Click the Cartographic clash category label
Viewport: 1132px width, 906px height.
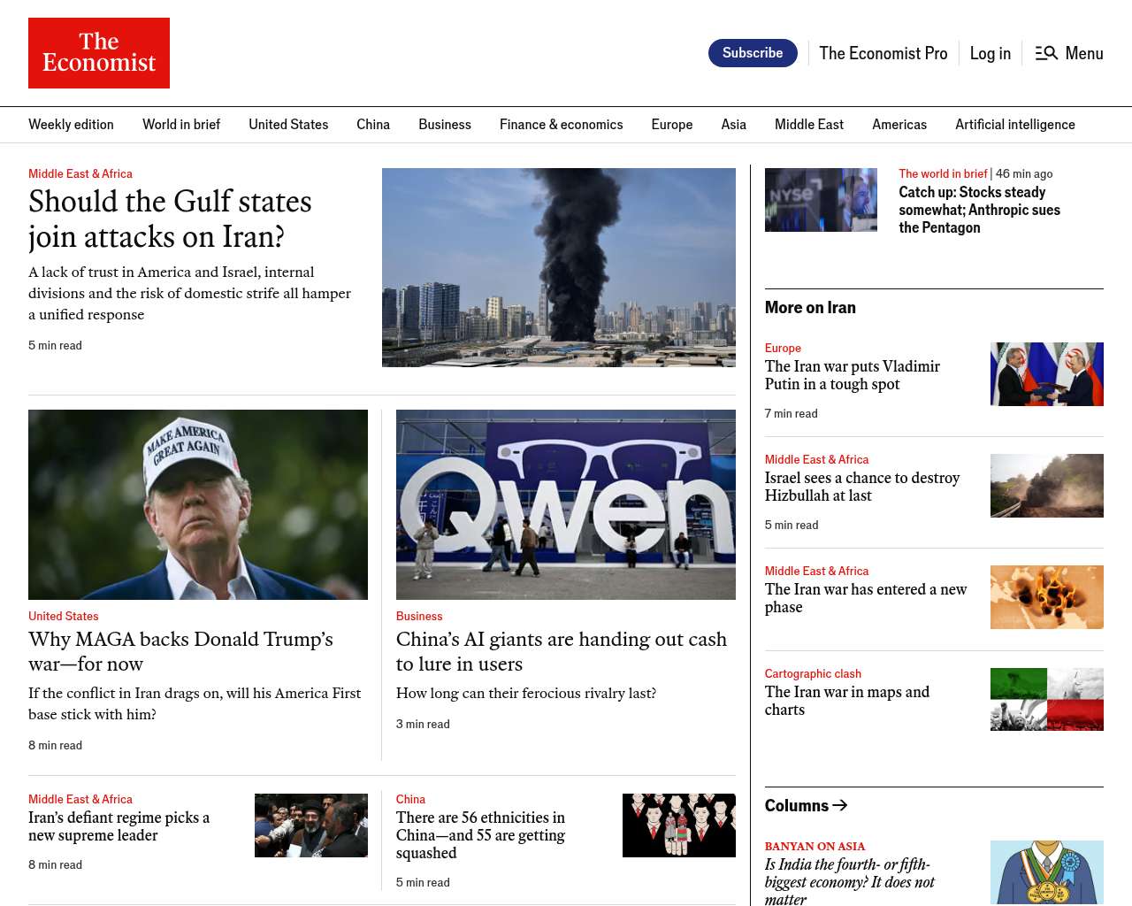click(813, 673)
